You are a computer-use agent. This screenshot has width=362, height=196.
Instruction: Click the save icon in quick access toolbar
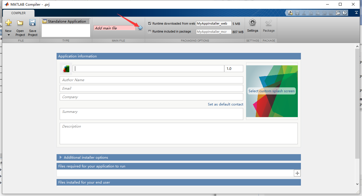coord(297,13)
